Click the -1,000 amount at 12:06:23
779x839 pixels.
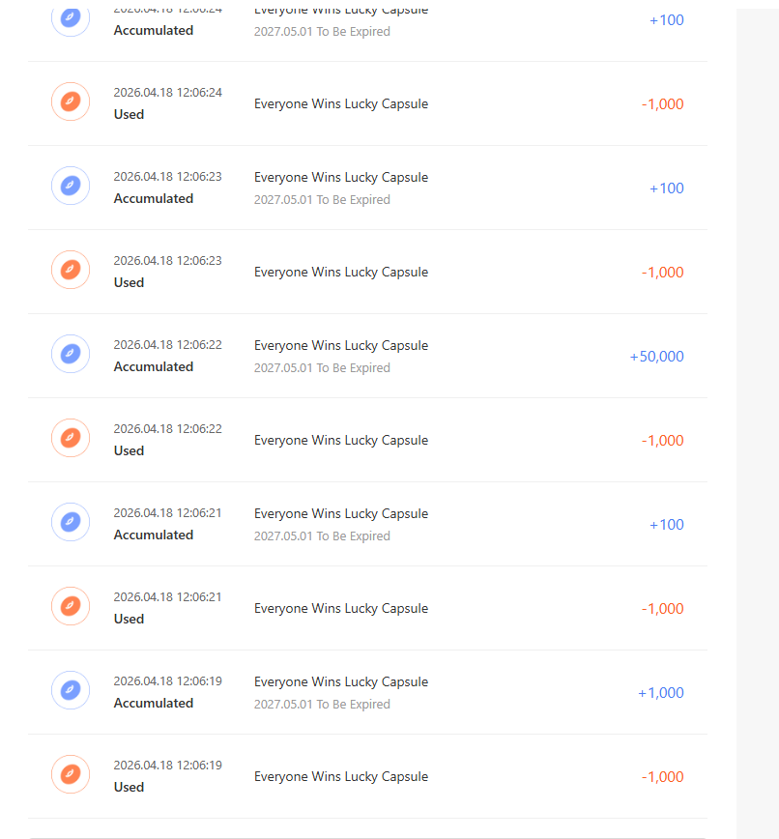(x=662, y=273)
